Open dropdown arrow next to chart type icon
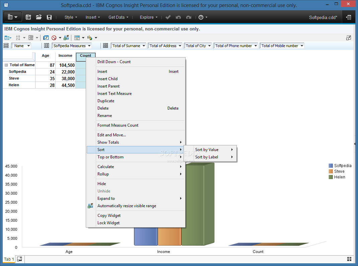Screen dimensions: 358x266 (96, 38)
